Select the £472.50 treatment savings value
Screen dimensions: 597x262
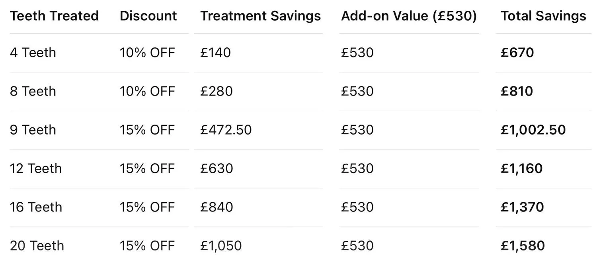pos(226,130)
